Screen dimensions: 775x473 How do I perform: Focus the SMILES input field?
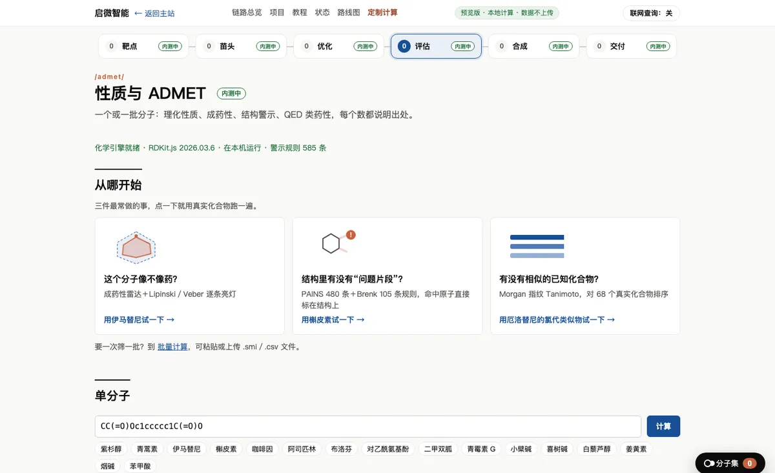coord(368,426)
